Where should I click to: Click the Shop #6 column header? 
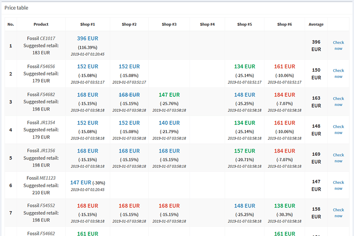coord(284,24)
